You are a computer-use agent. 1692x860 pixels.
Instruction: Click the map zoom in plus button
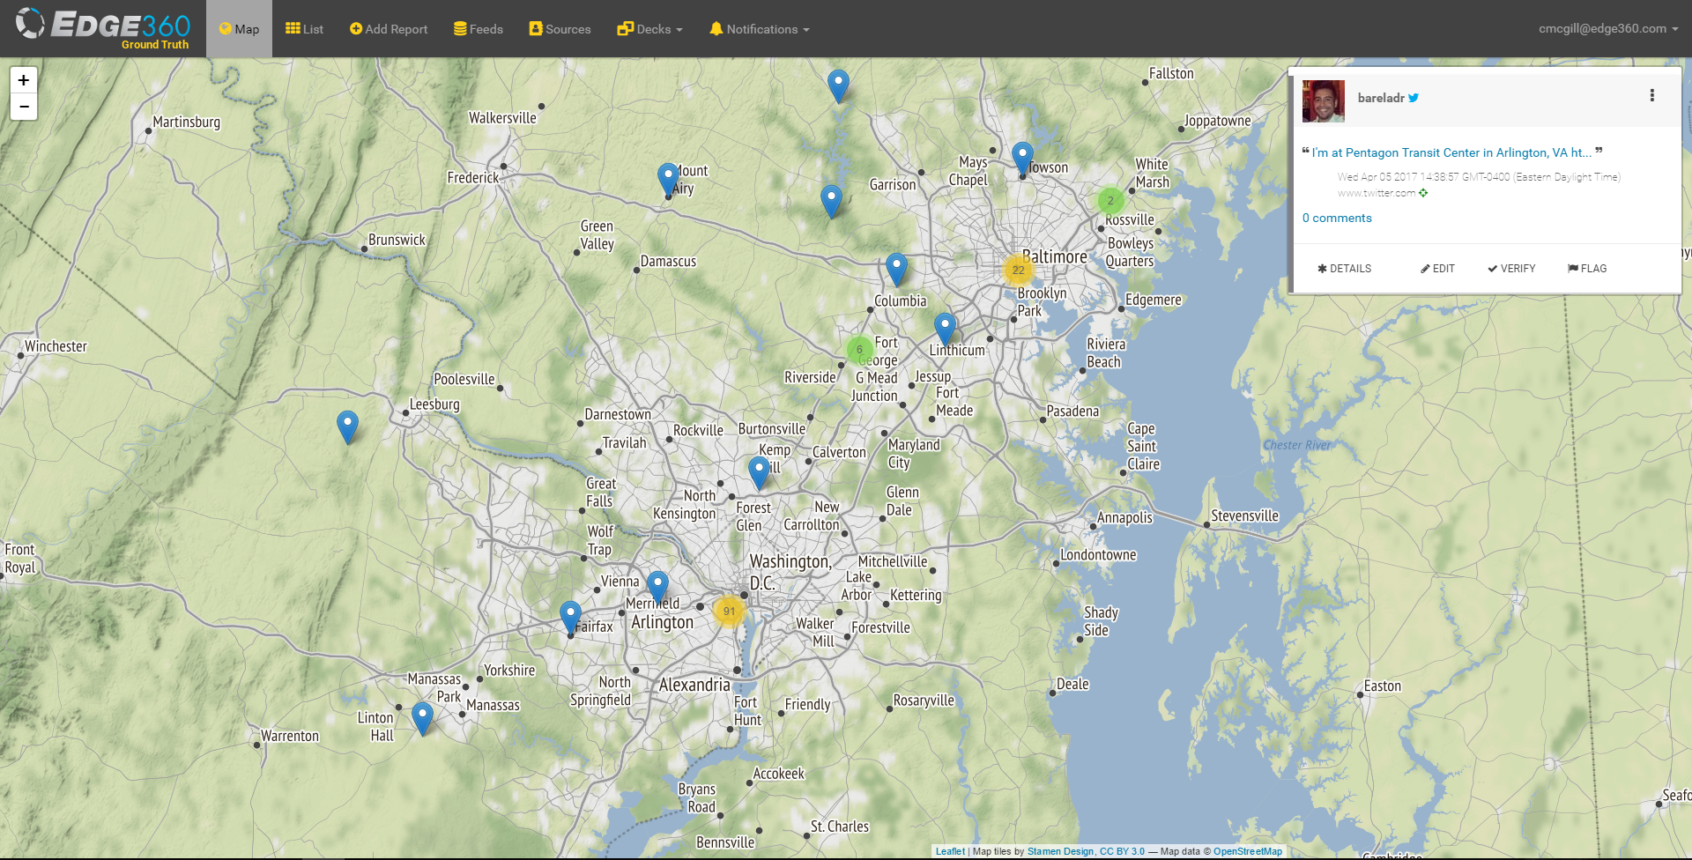coord(24,80)
